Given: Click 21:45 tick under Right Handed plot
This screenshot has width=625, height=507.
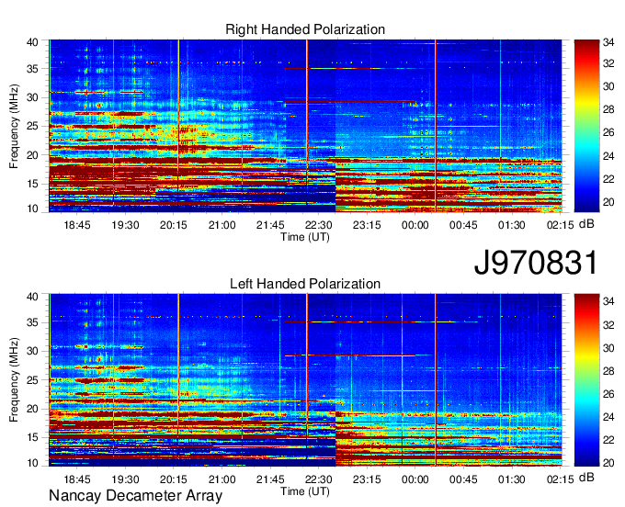Looking at the screenshot, I should coord(270,225).
